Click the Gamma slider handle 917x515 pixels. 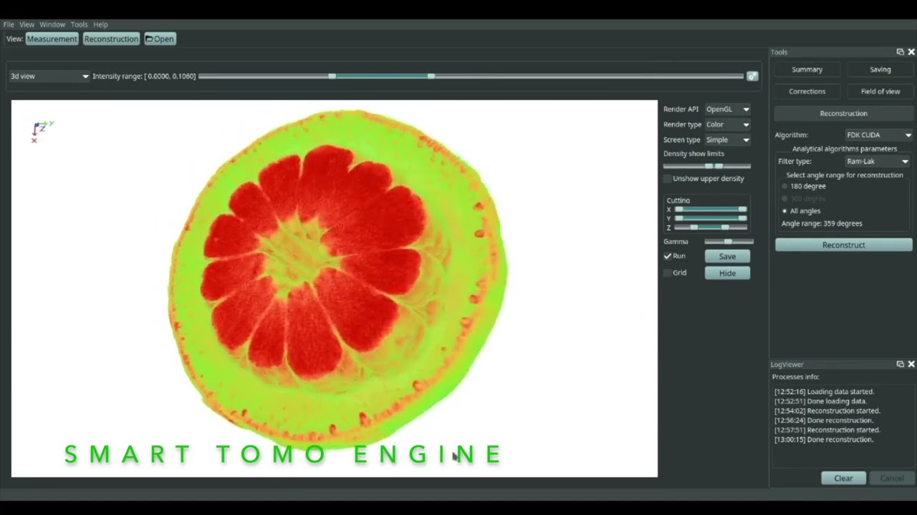tap(728, 242)
